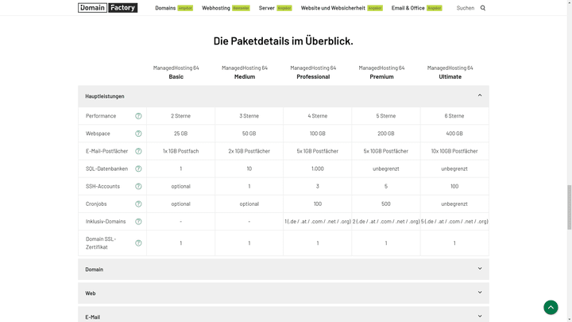Click the Angebot badge next to Server
This screenshot has height=322, width=572.
[x=284, y=8]
